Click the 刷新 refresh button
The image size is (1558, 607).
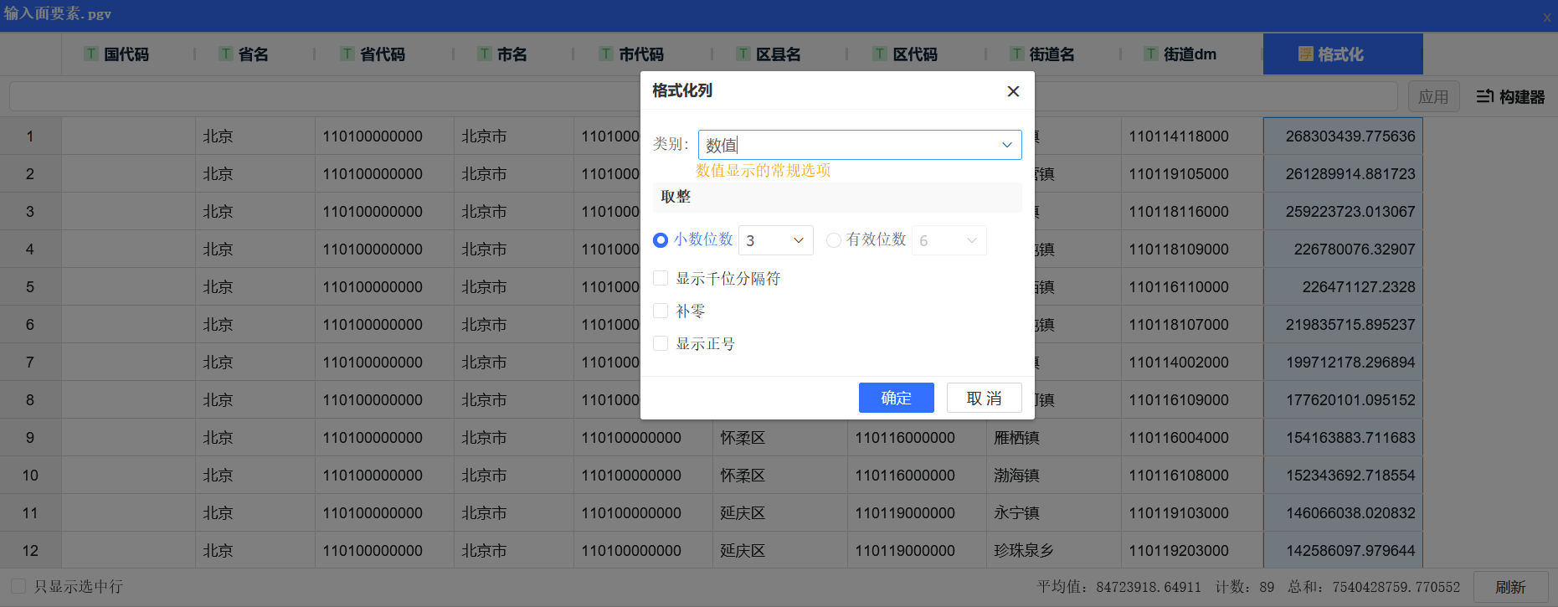[1510, 587]
